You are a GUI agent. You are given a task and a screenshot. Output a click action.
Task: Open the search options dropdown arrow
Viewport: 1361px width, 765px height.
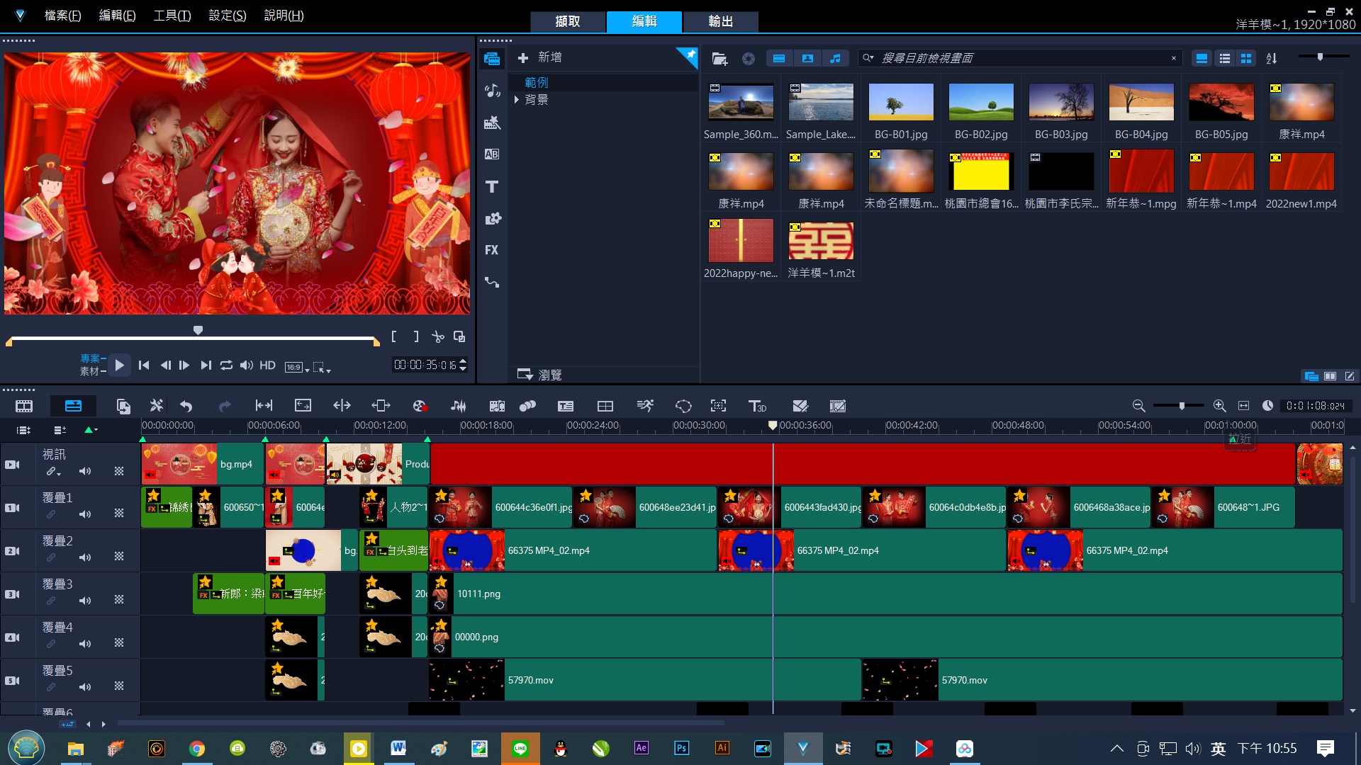click(x=868, y=59)
